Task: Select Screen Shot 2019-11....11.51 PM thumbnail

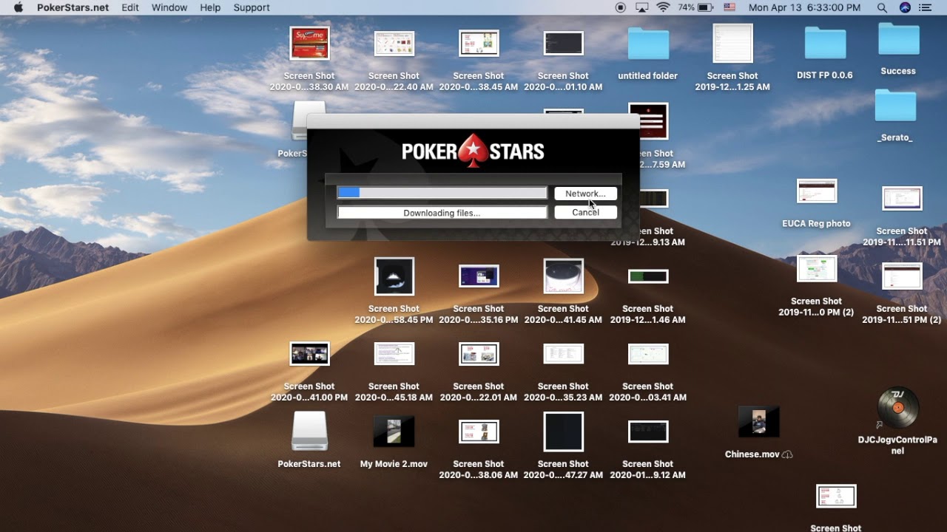Action: 902,198
